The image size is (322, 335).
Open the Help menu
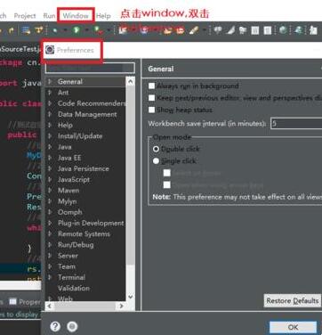coord(103,16)
